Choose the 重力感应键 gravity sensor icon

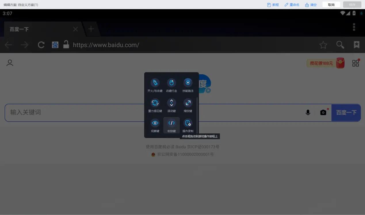(155, 103)
